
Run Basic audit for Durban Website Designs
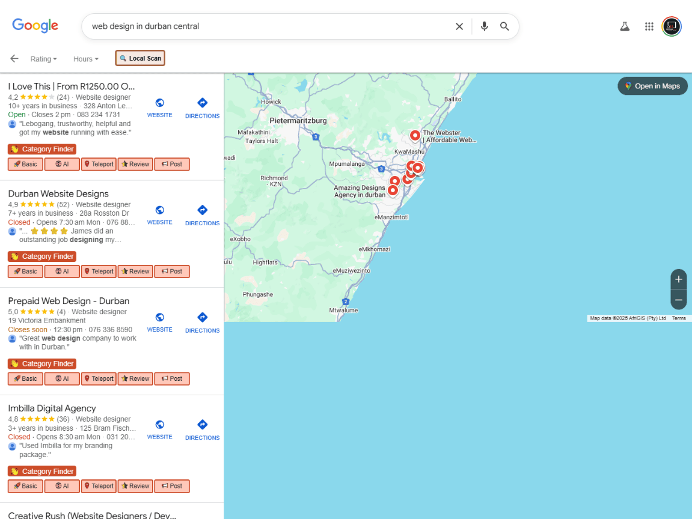pos(26,271)
